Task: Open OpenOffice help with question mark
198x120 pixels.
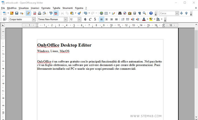Action: [x=151, y=13]
